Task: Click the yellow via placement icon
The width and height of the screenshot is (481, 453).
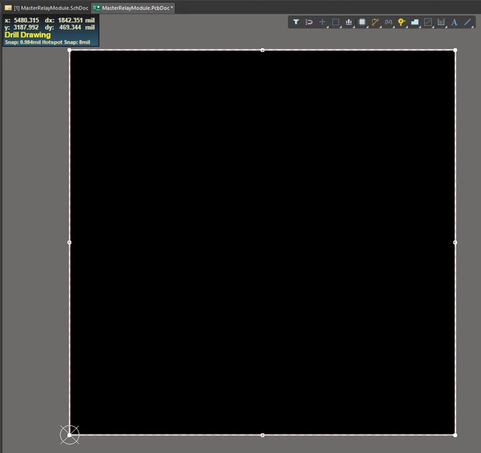Action: click(401, 22)
